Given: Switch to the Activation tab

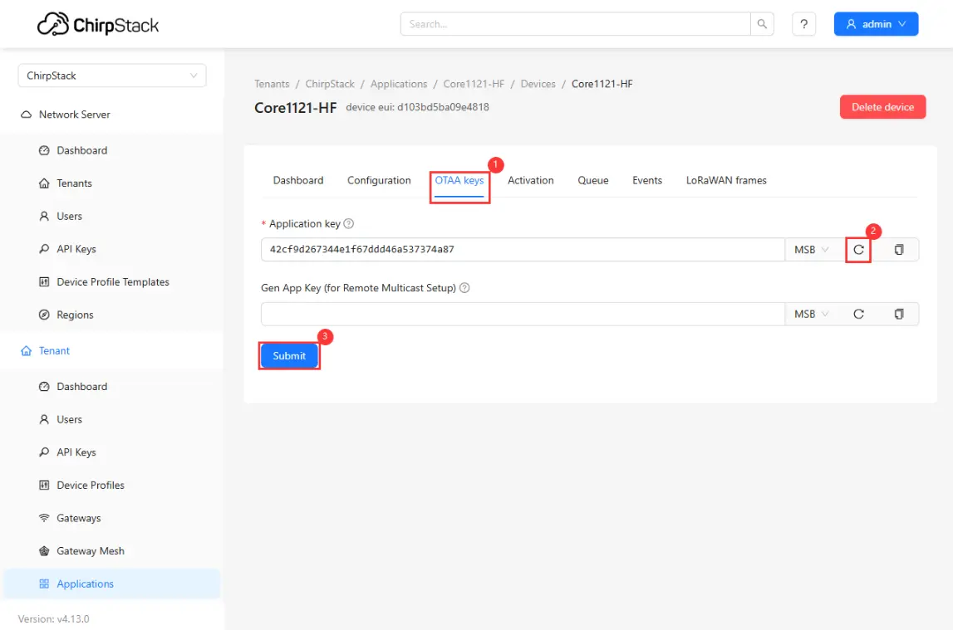Looking at the screenshot, I should tap(530, 180).
